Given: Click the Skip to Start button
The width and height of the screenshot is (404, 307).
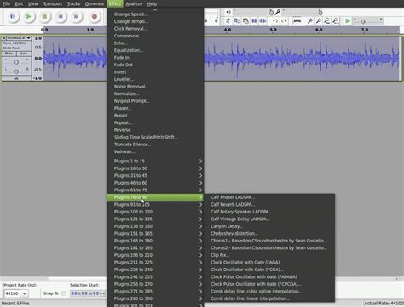Looking at the screenshot, I should (61, 16).
